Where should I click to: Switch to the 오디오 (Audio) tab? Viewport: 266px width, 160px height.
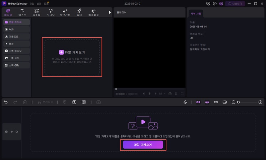51,13
